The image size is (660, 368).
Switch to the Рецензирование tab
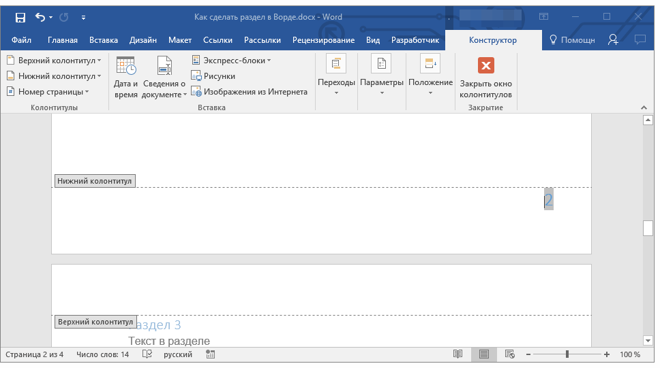(323, 40)
